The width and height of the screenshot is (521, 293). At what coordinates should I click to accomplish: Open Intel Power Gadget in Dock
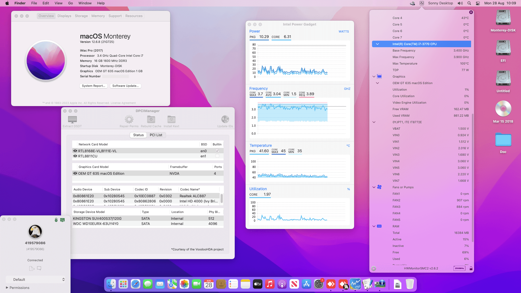click(x=355, y=284)
